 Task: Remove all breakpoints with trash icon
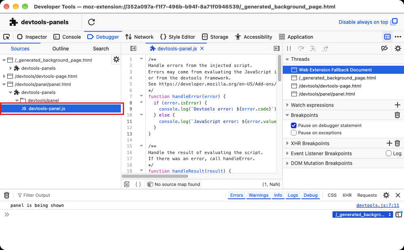(x=397, y=115)
